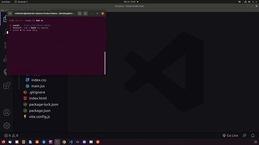Open Thunderbird from the dock

tap(10, 142)
